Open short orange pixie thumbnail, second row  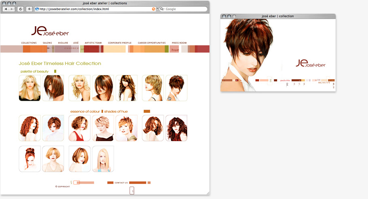127,128
